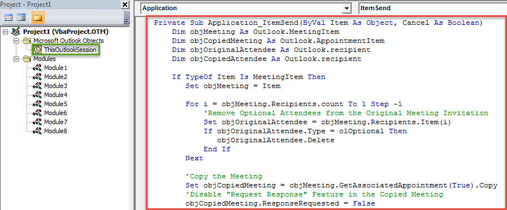Select Module7 in the project tree
The height and width of the screenshot is (210, 507).
pyautogui.click(x=55, y=122)
